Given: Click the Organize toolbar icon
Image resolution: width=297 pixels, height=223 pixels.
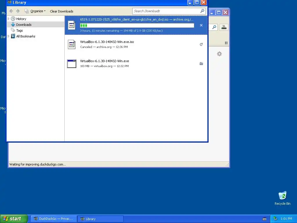Looking at the screenshot, I should point(26,11).
